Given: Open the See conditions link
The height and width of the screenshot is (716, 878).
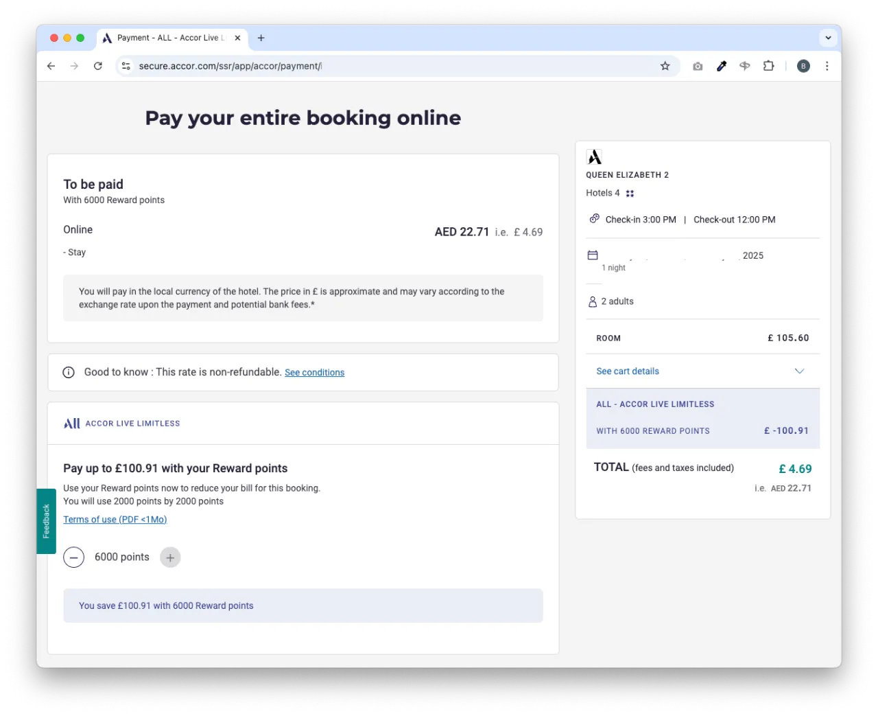Looking at the screenshot, I should [x=314, y=373].
